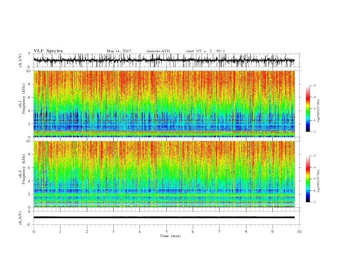Click the time-axis "10" tick below ch.3
This screenshot has height=260, width=337.
click(299, 232)
